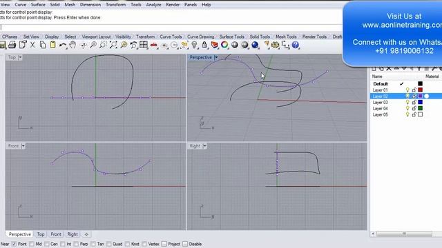This screenshot has height=248, width=442.
Task: Enable the Mid osnap checkbox
Action: 32,244
